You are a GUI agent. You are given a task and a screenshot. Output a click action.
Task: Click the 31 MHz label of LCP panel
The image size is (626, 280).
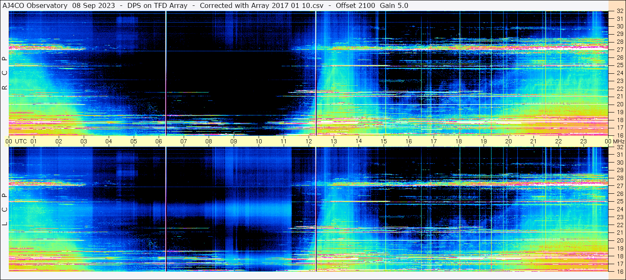tap(619, 155)
